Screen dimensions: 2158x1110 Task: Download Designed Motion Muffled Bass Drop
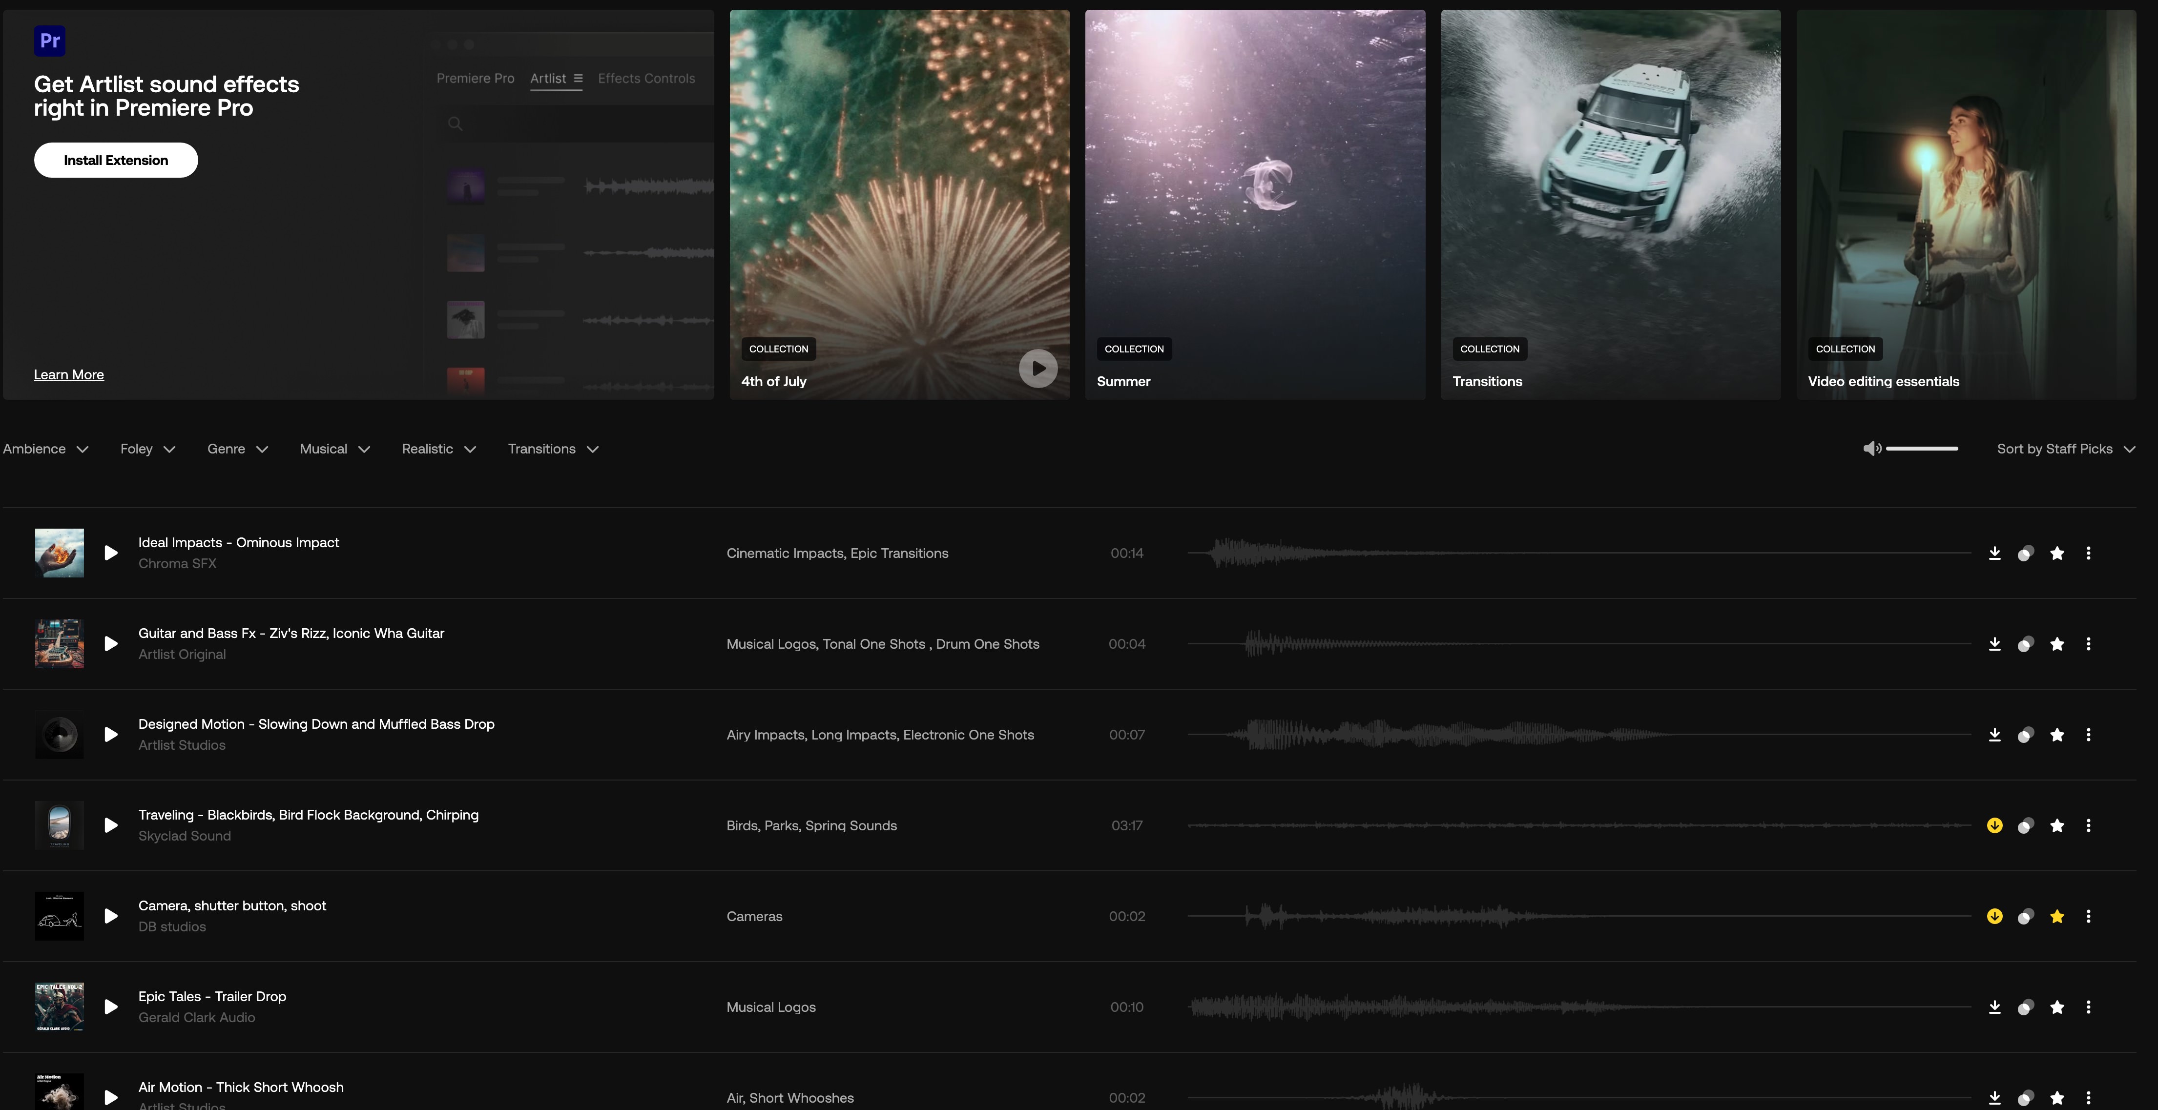point(1994,735)
